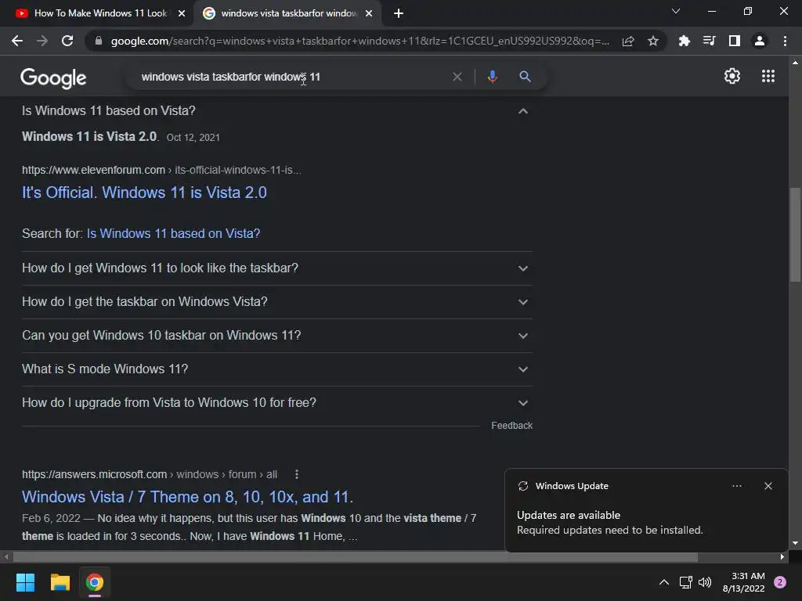Open options for answers.microsoft.com result
Image resolution: width=802 pixels, height=601 pixels.
(x=297, y=474)
